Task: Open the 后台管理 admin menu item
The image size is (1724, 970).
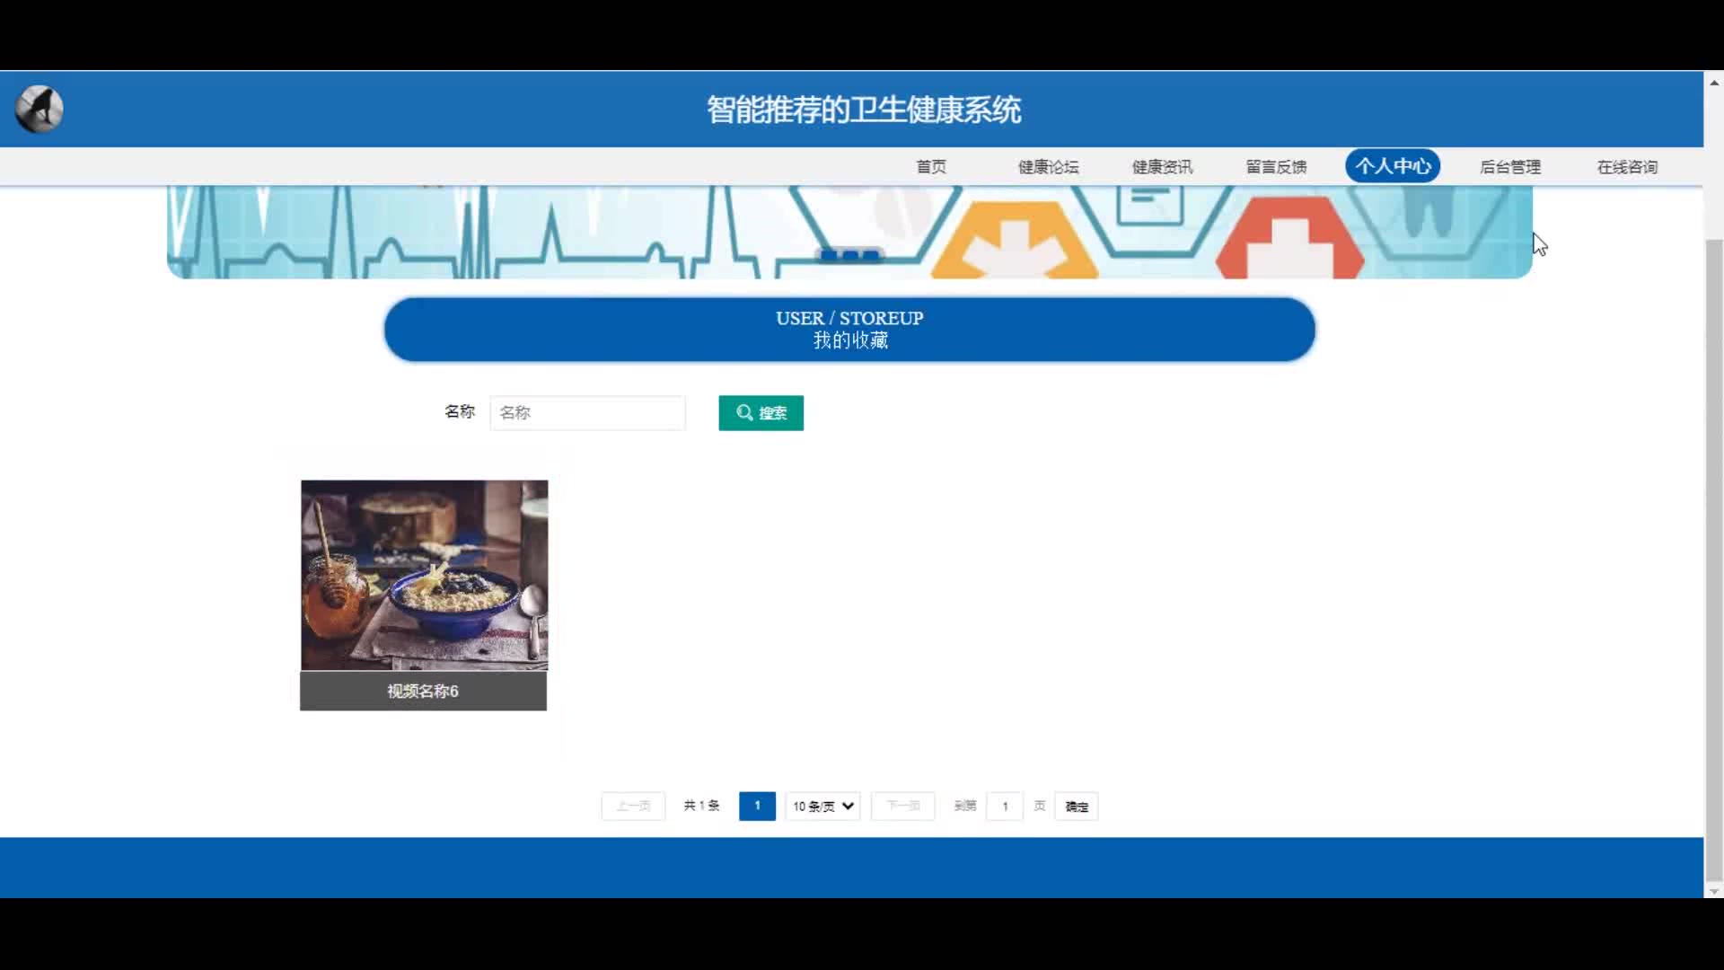Action: point(1510,167)
